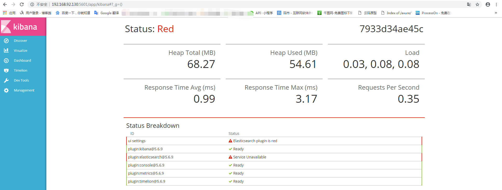The height and width of the screenshot is (190, 502).
Task: Click green check for plugin:console@5.6.9
Action: (230, 165)
